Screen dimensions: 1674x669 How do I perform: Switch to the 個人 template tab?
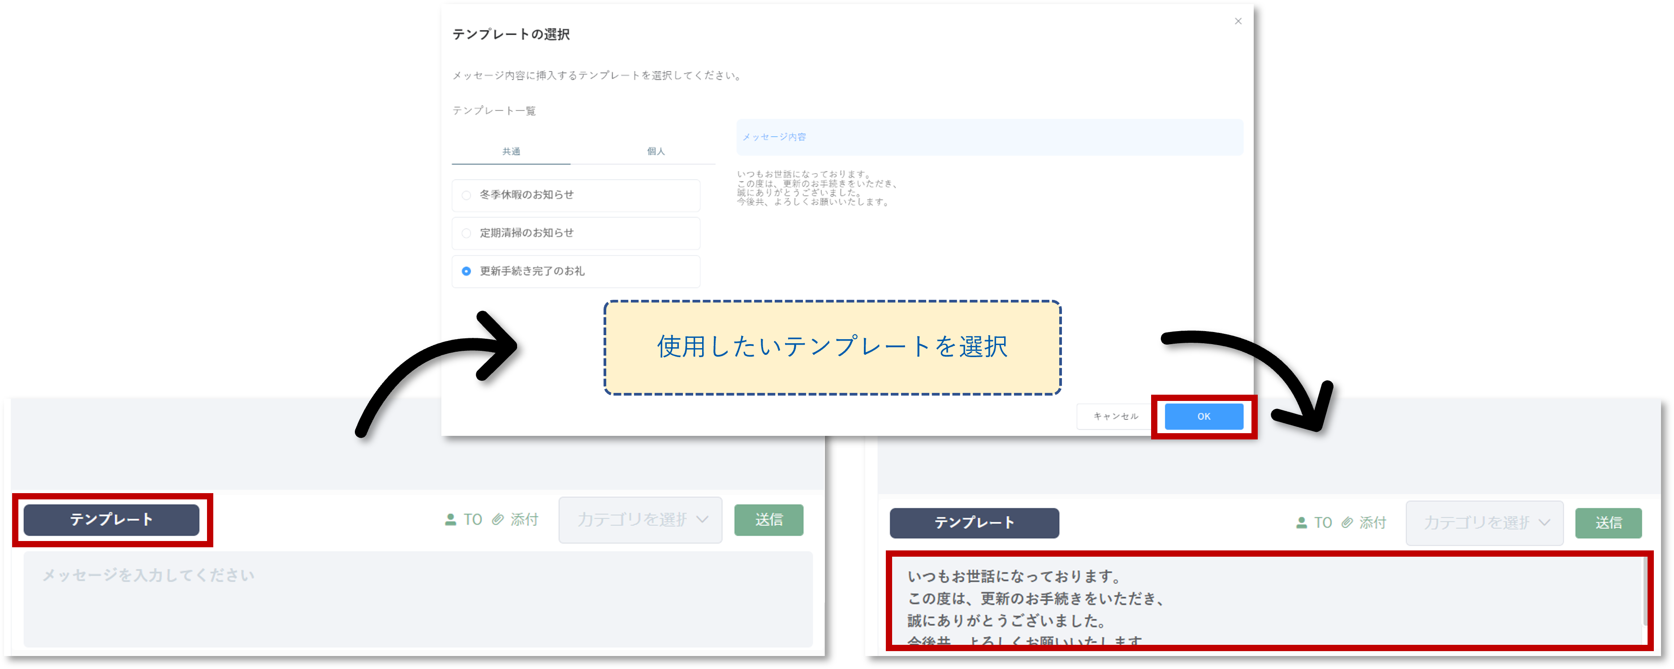point(655,151)
